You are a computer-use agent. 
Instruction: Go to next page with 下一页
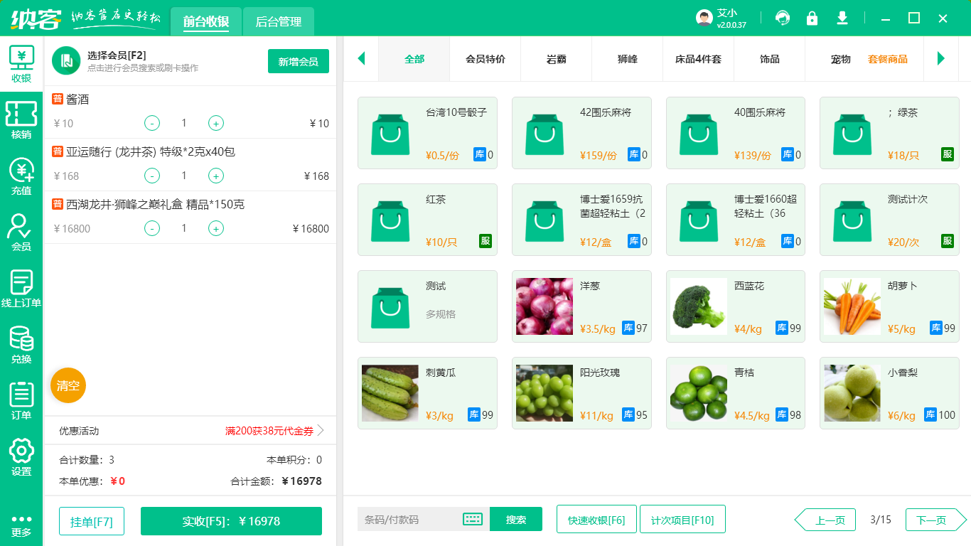click(x=936, y=520)
